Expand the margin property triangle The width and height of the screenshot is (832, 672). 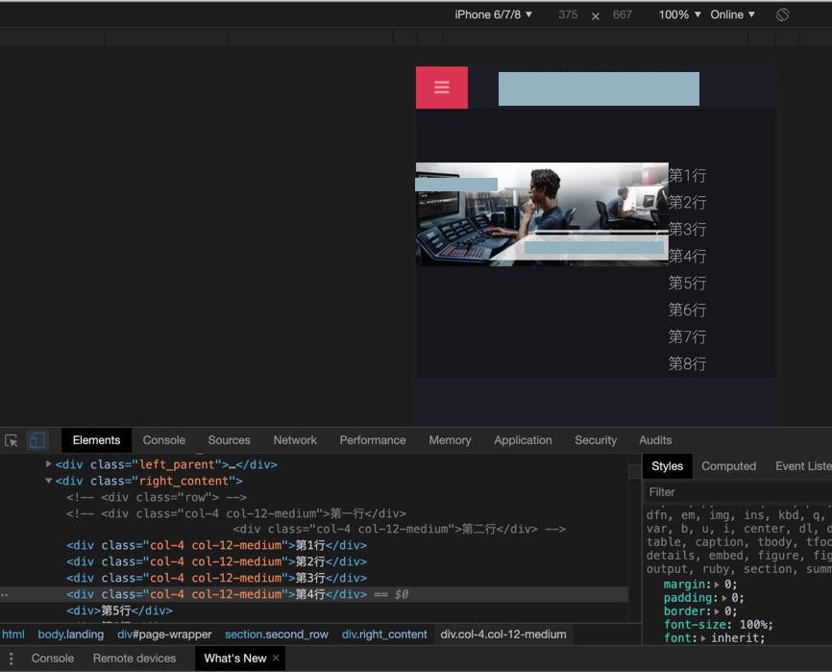(717, 585)
